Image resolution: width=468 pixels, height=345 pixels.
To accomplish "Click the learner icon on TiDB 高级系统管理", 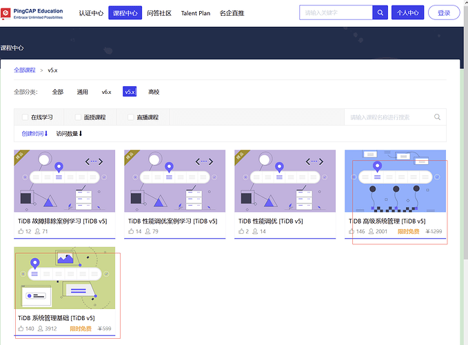I will 371,231.
